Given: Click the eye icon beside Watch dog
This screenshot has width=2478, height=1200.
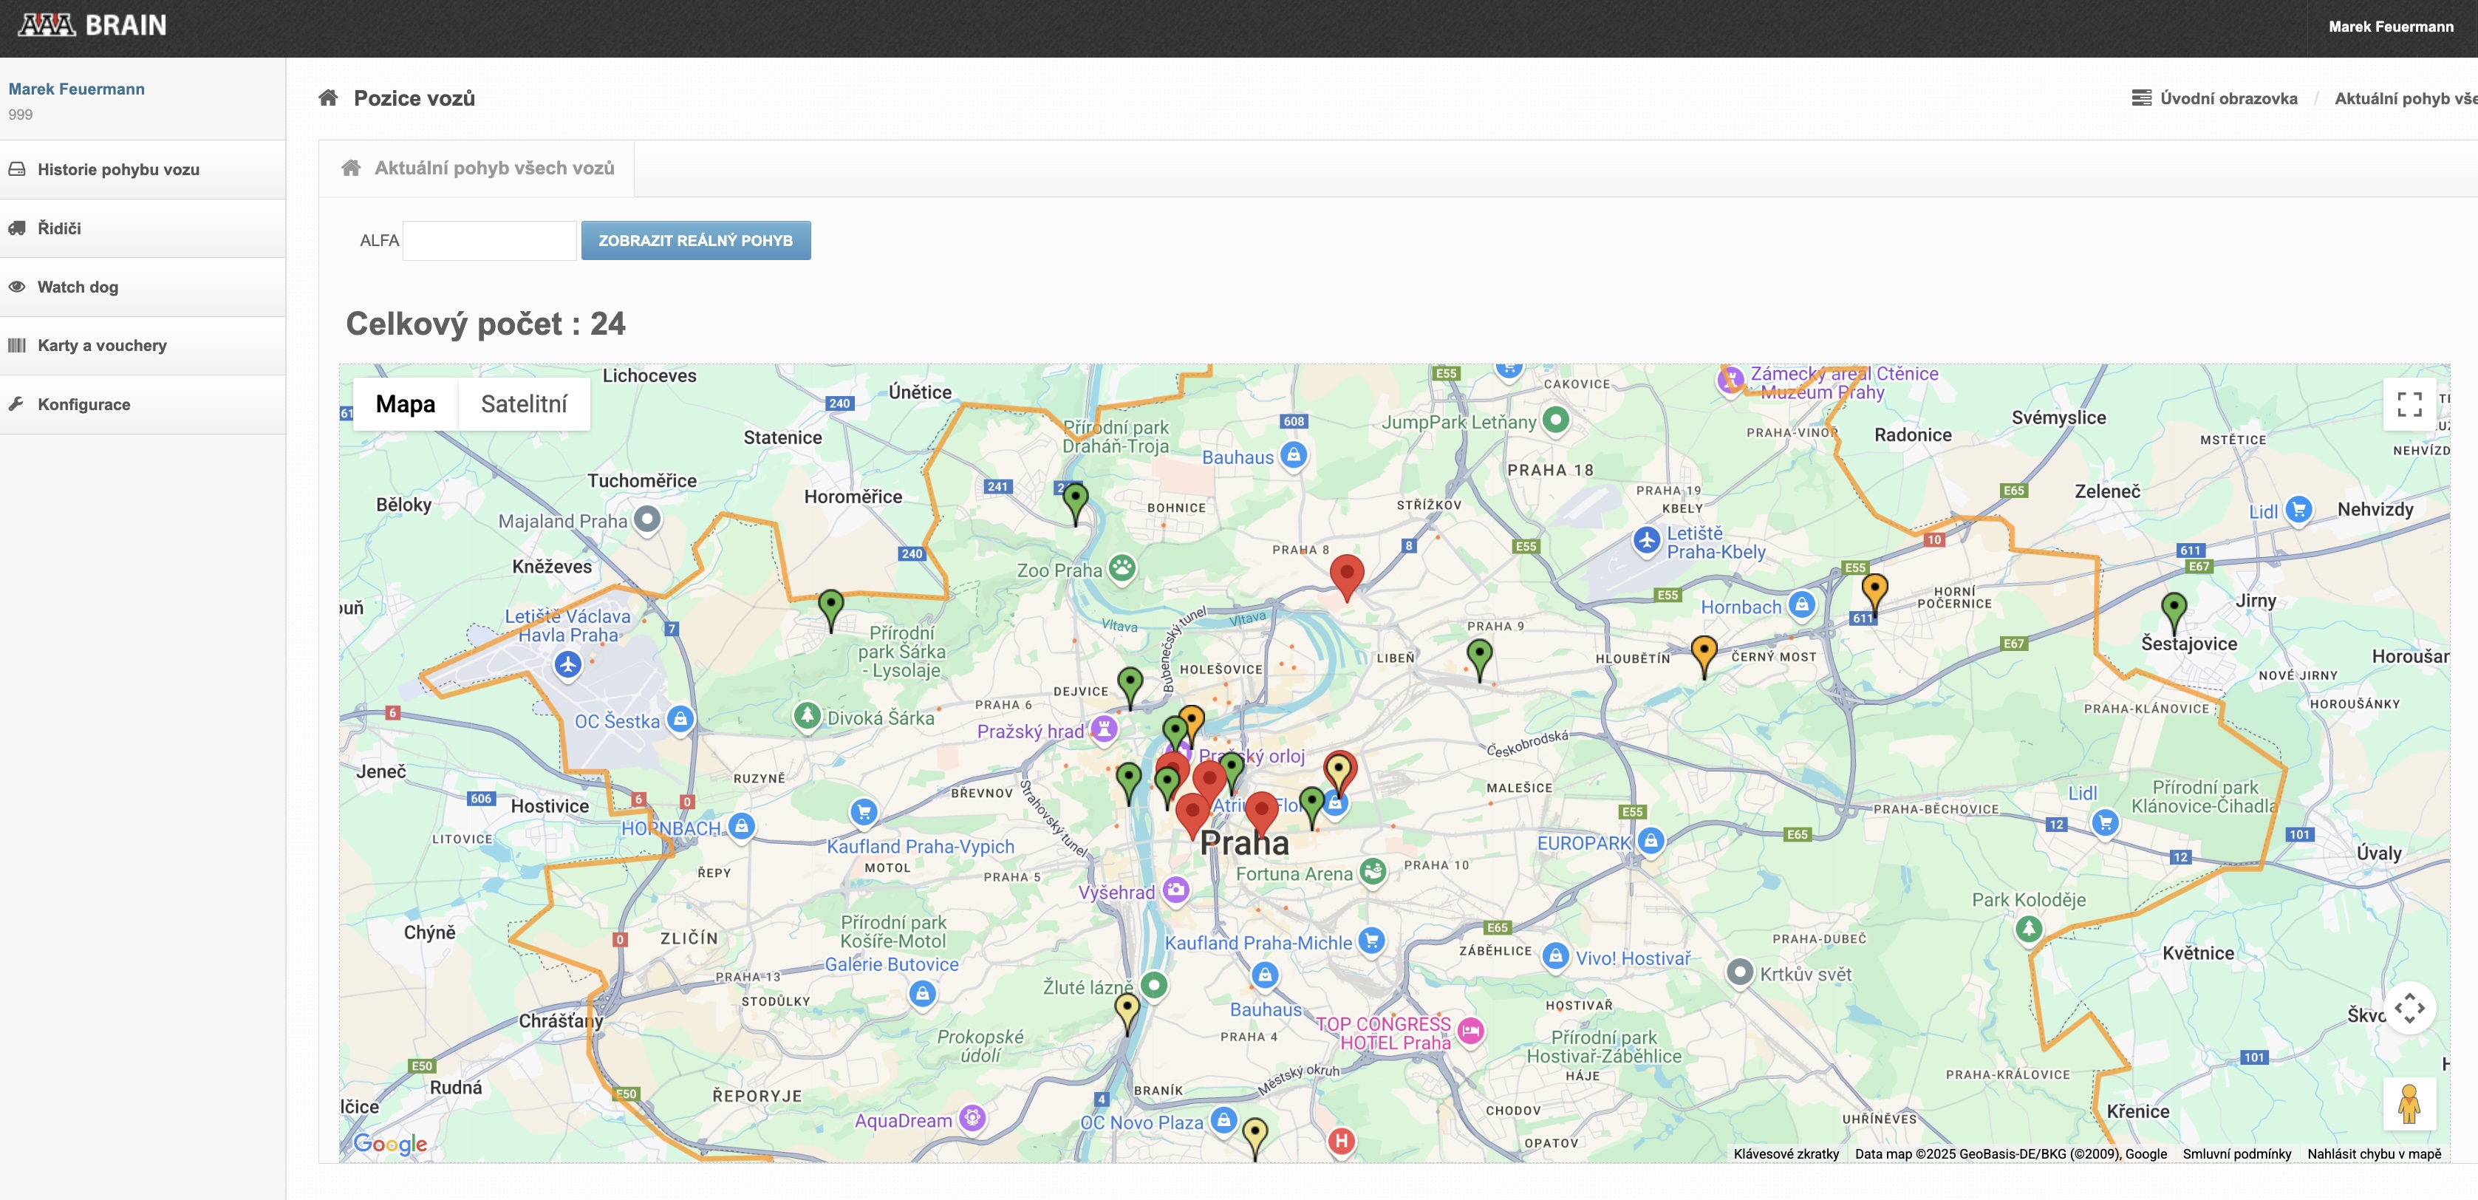Looking at the screenshot, I should tap(16, 287).
